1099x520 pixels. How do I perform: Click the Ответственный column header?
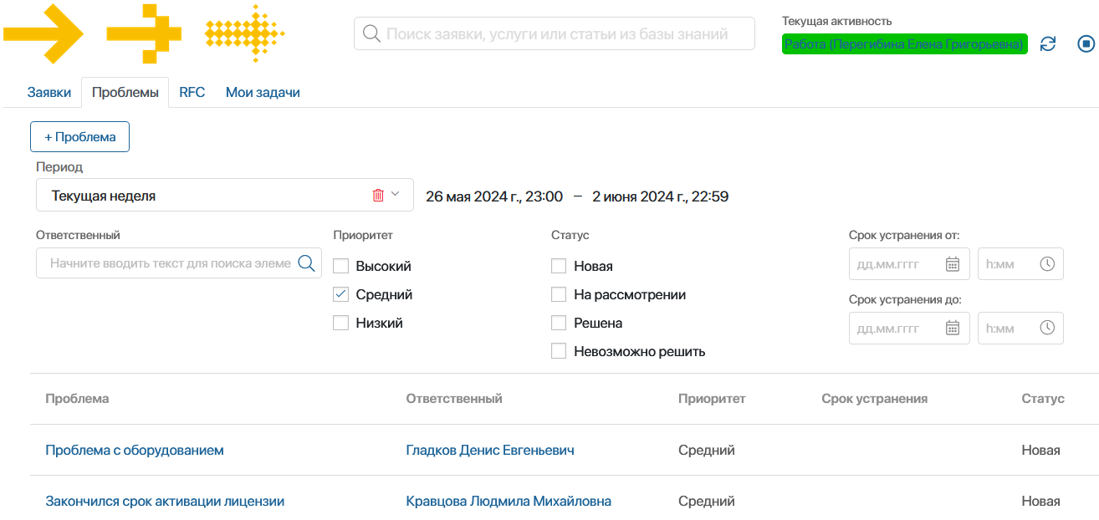click(x=454, y=399)
